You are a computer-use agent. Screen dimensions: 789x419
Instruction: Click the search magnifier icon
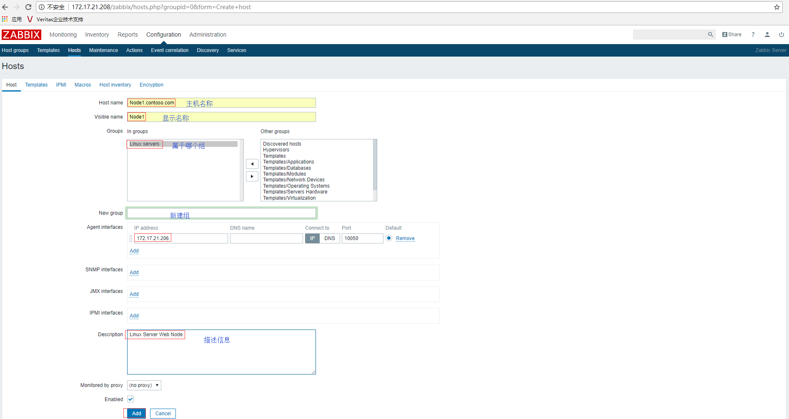pyautogui.click(x=710, y=35)
